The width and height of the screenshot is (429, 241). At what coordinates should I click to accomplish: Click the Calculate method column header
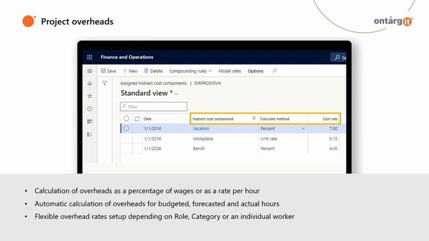pos(275,119)
